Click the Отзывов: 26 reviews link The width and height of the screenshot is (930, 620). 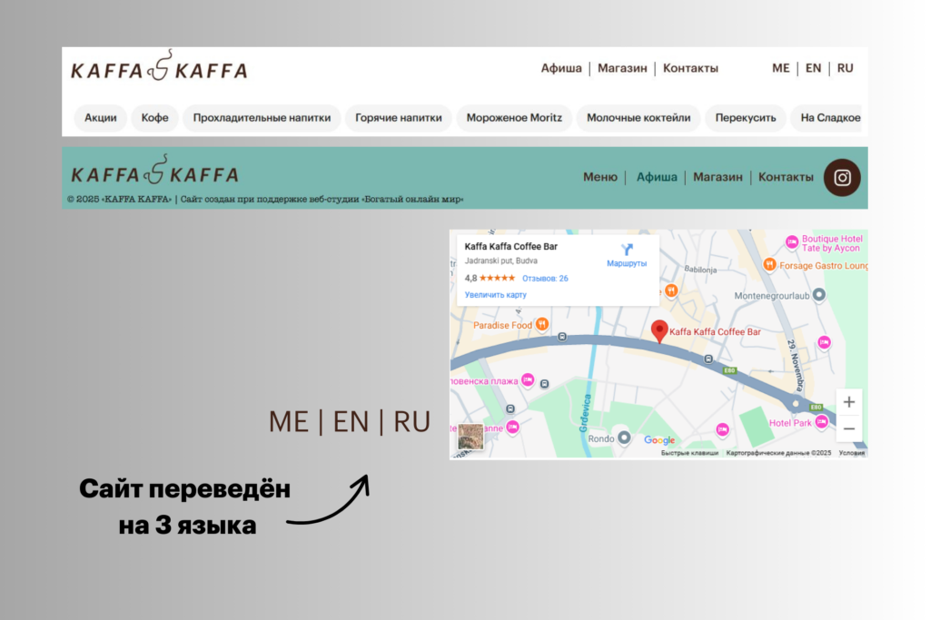(x=545, y=278)
